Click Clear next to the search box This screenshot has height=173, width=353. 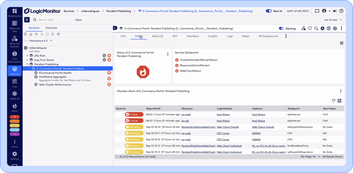(78, 20)
